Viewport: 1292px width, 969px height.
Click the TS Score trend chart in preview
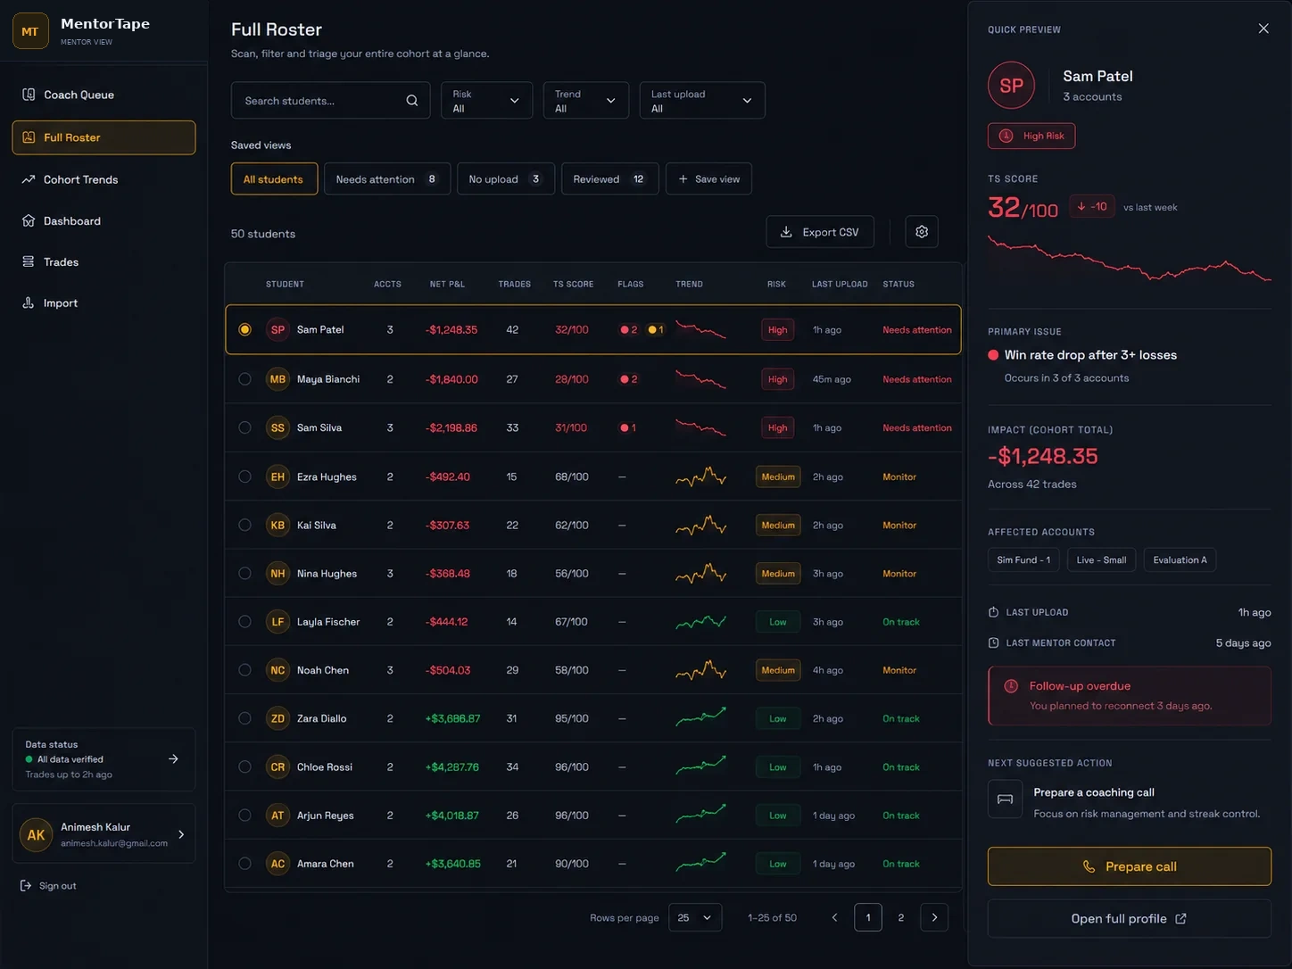pos(1130,258)
